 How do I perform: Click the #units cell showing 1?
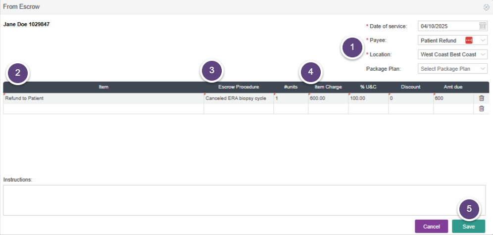[x=291, y=98]
